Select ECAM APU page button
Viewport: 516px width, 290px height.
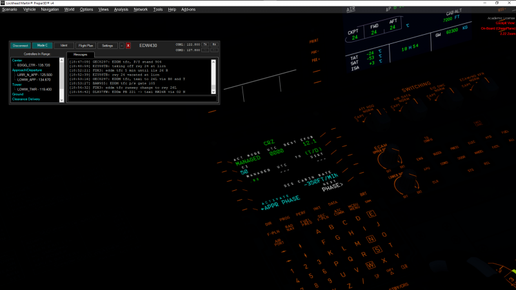(427, 168)
